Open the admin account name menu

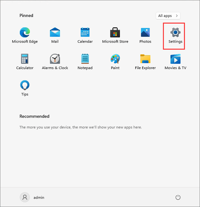39,197
